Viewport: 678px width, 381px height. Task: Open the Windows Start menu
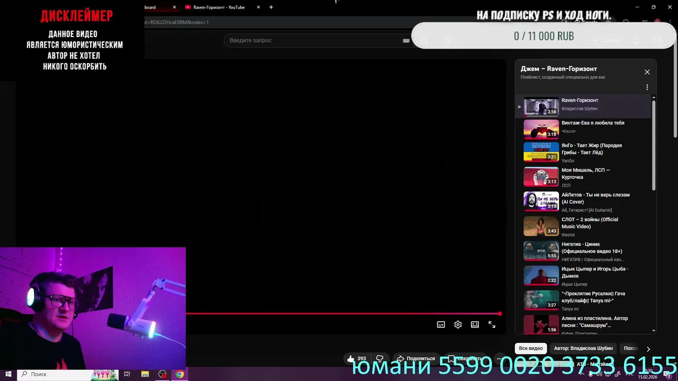pyautogui.click(x=8, y=374)
